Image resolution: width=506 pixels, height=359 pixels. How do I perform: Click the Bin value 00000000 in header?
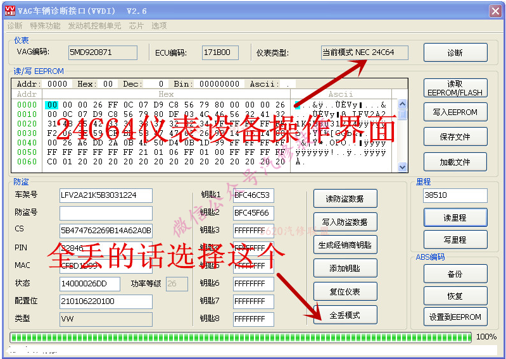click(220, 84)
